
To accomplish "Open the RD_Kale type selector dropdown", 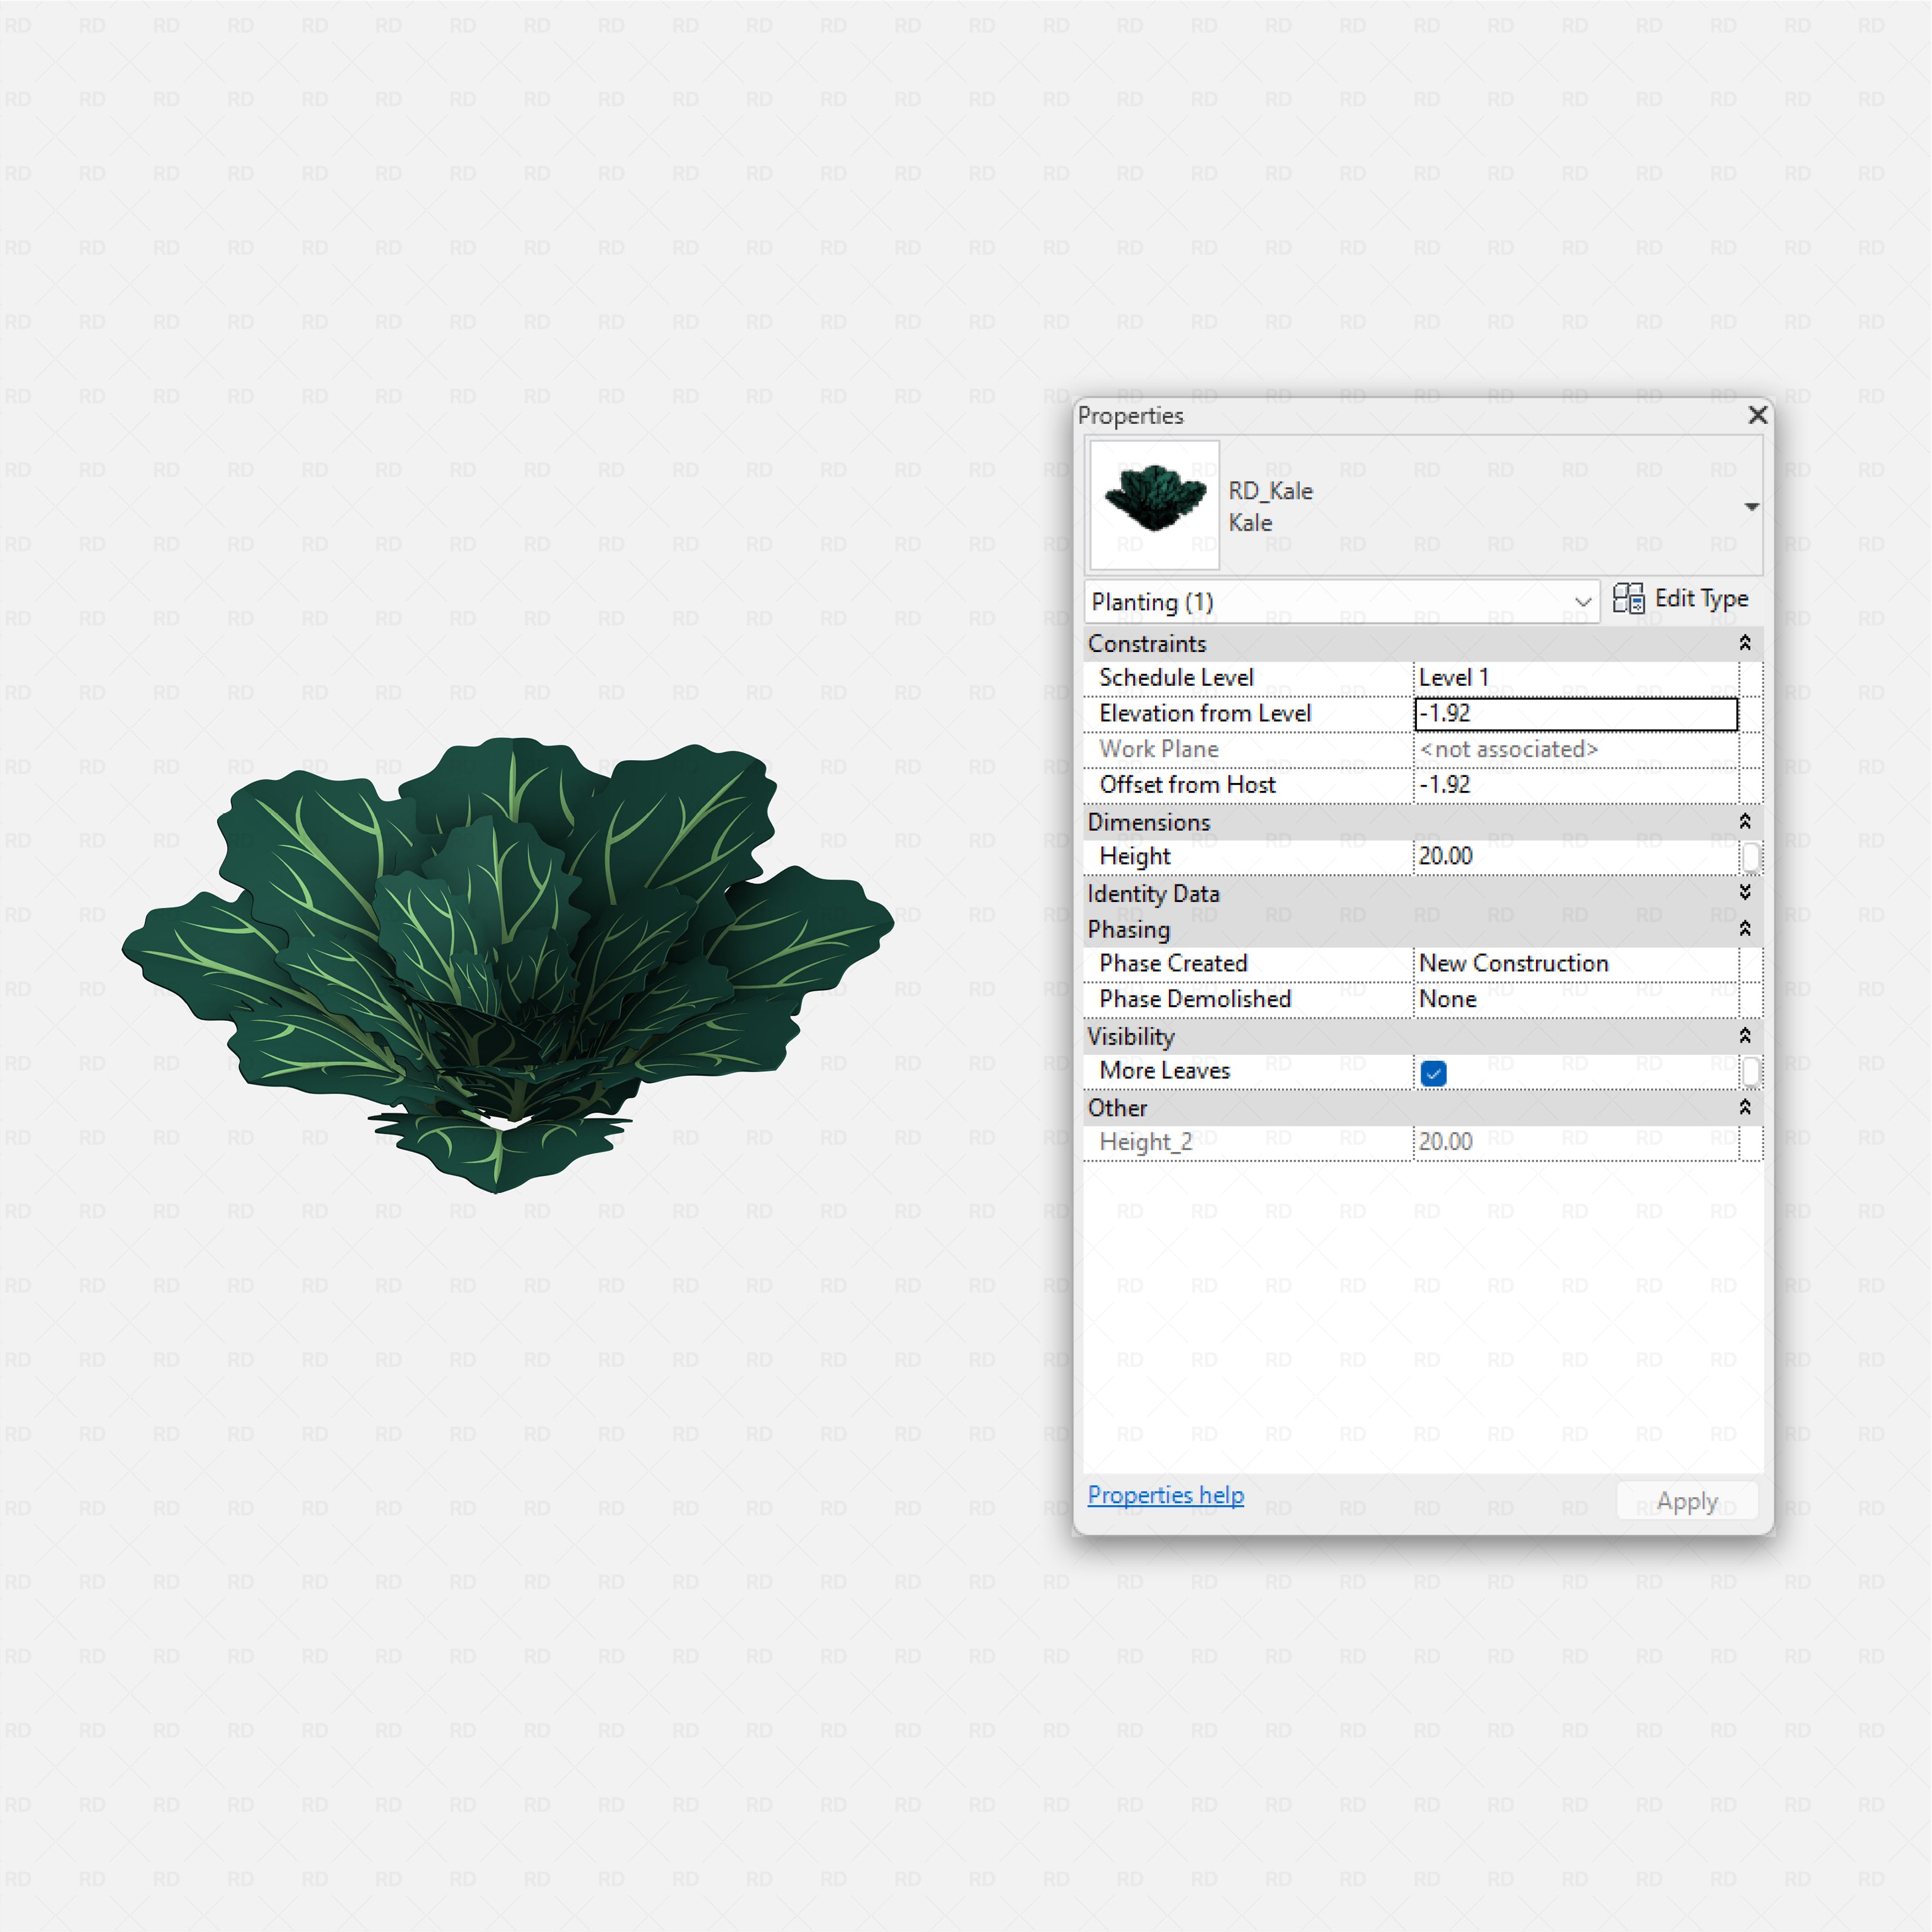I will [1752, 506].
